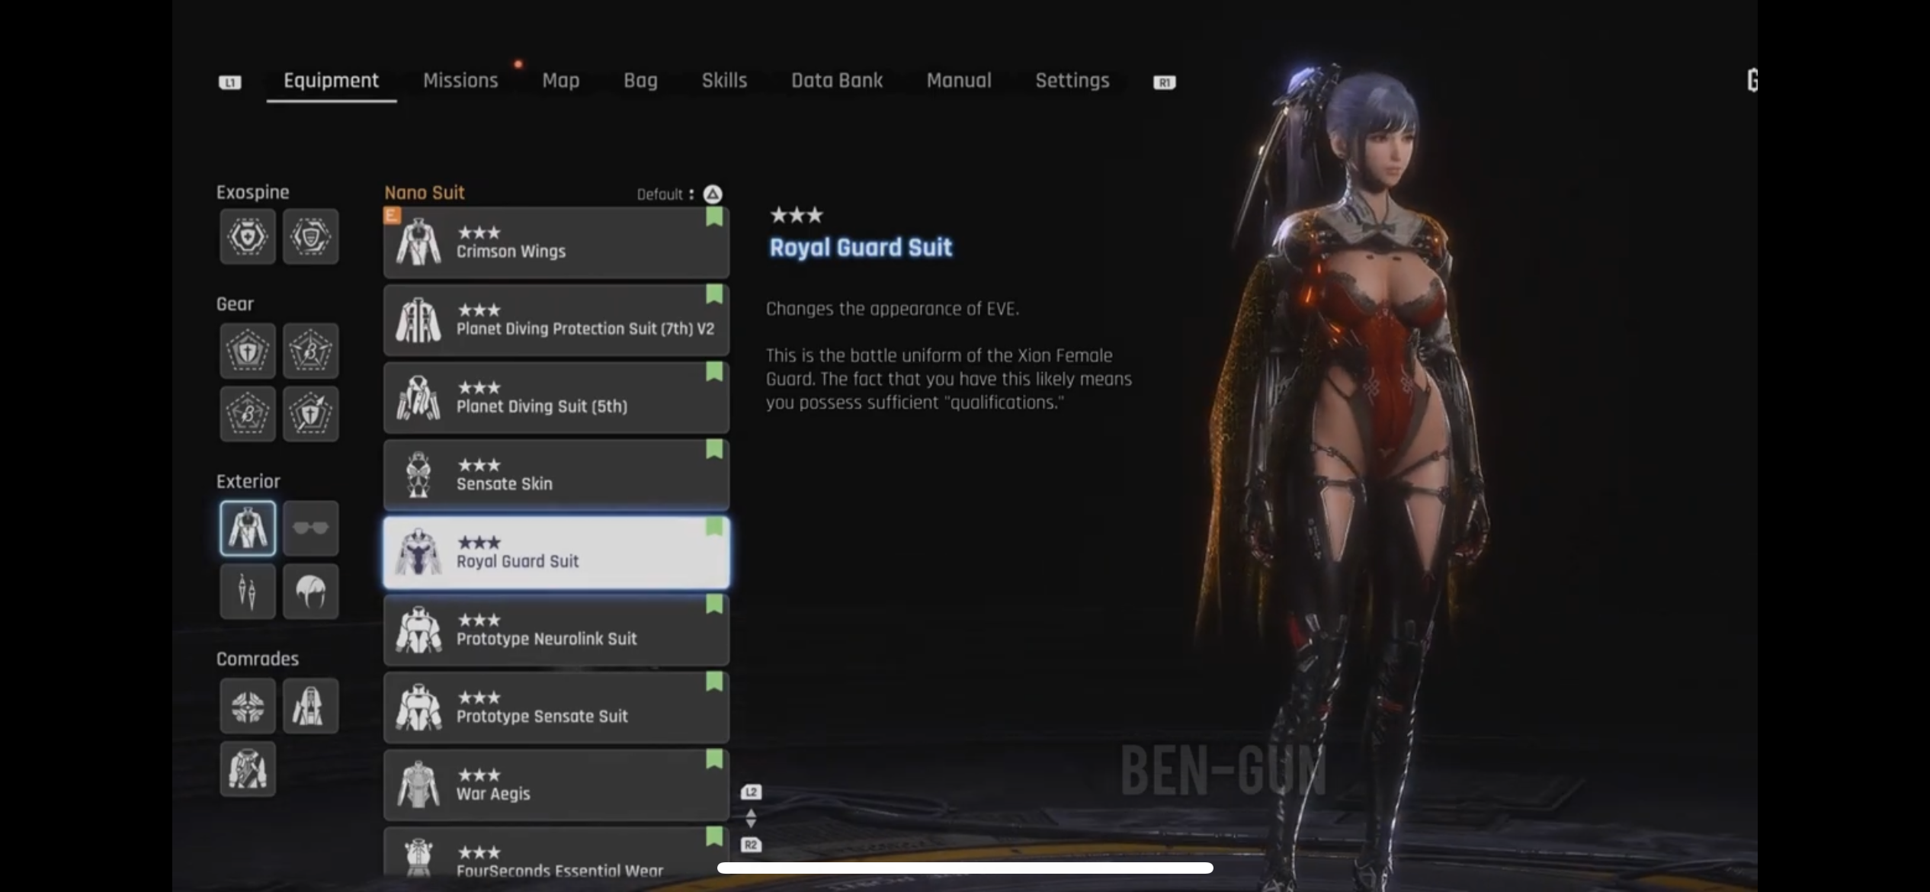Select the hooded comrade outfit slot
1930x892 pixels.
310,706
